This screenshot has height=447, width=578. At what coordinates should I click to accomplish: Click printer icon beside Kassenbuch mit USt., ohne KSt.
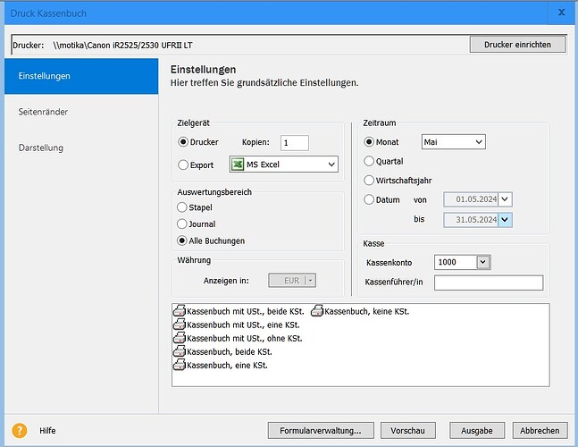180,338
